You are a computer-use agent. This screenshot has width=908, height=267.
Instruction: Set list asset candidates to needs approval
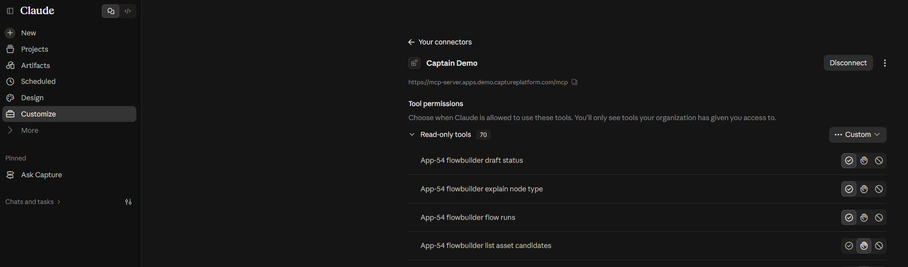pos(864,246)
